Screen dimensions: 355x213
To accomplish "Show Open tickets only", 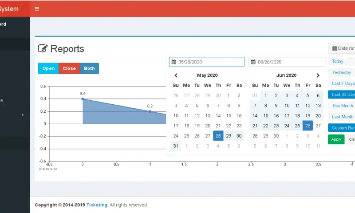I will tap(48, 68).
